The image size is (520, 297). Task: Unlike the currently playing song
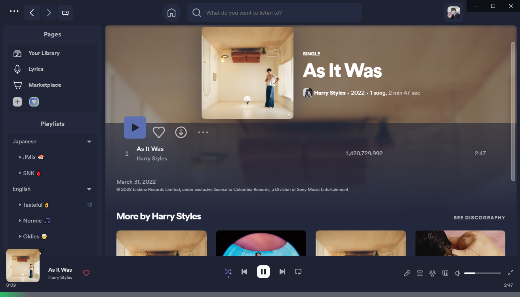(x=86, y=273)
